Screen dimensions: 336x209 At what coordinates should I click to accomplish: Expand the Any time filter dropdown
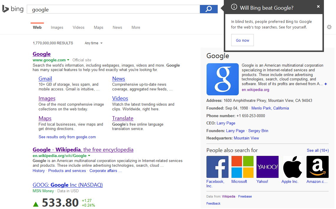[94, 43]
